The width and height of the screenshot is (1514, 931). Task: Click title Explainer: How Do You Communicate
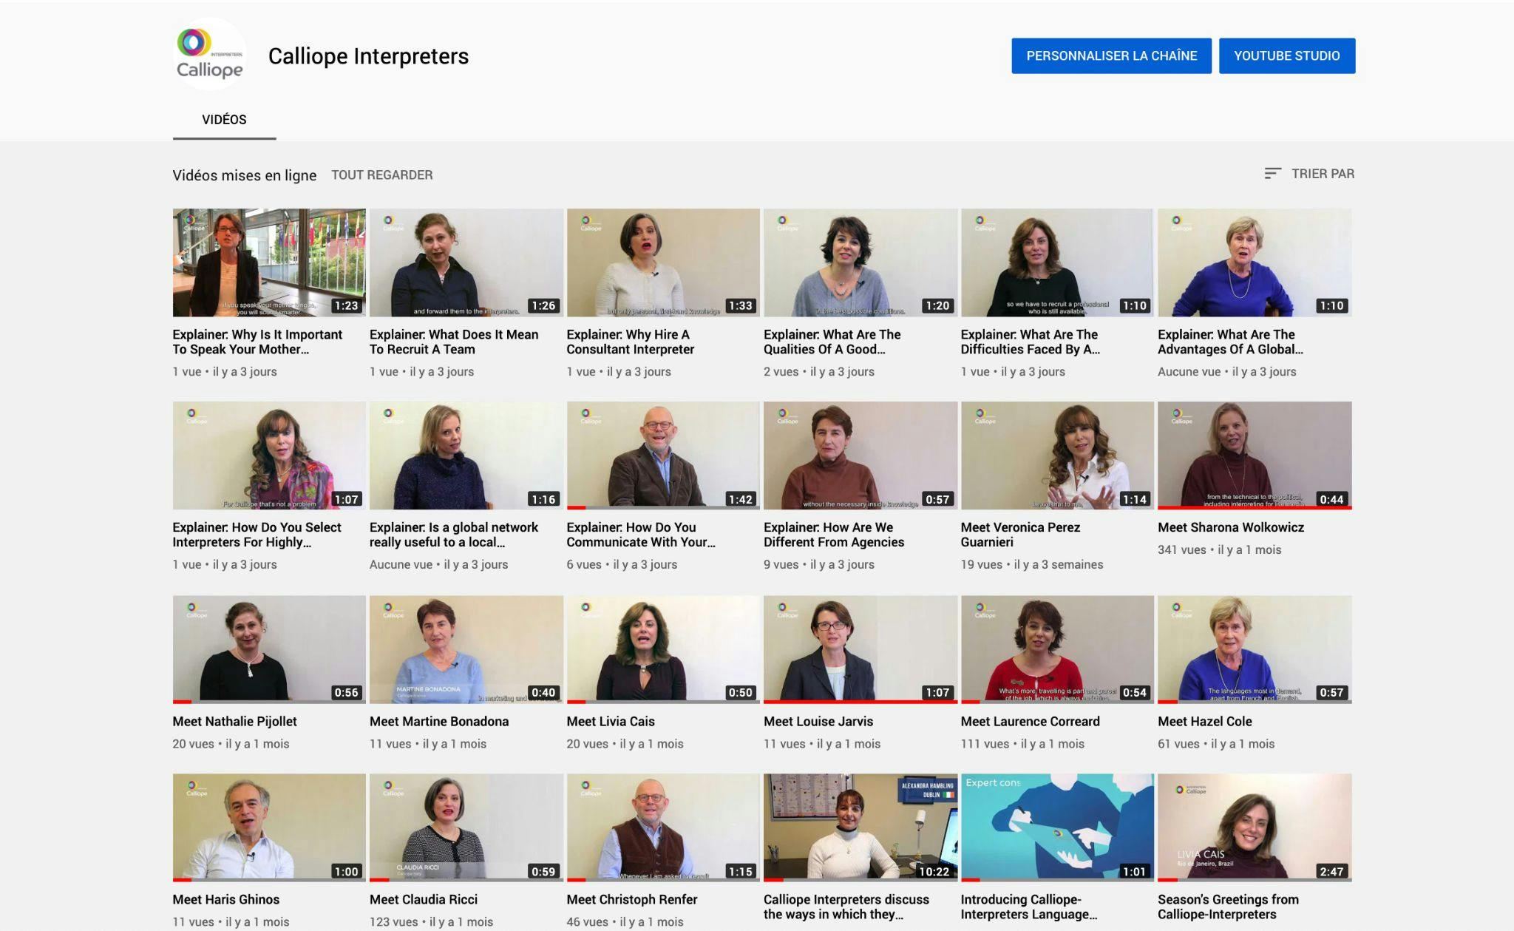[641, 535]
